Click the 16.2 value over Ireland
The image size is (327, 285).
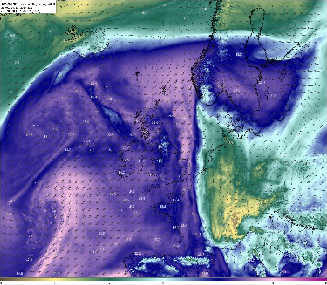click(x=122, y=173)
